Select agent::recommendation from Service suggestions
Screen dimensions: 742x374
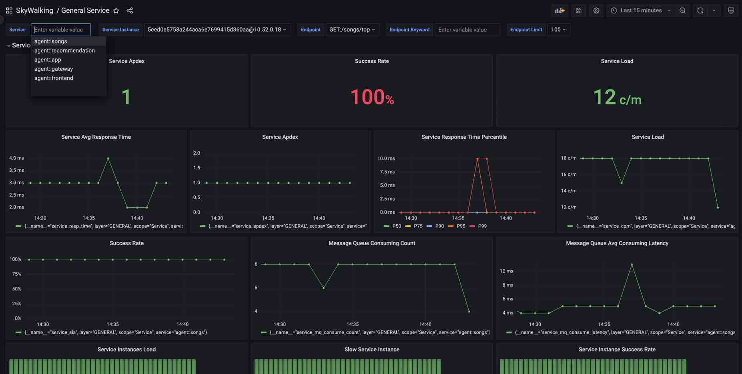tap(64, 50)
